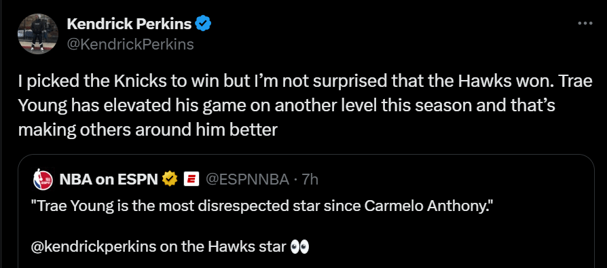Open the @ESPNNBA handle
Image resolution: width=607 pixels, height=268 pixels.
pos(247,179)
